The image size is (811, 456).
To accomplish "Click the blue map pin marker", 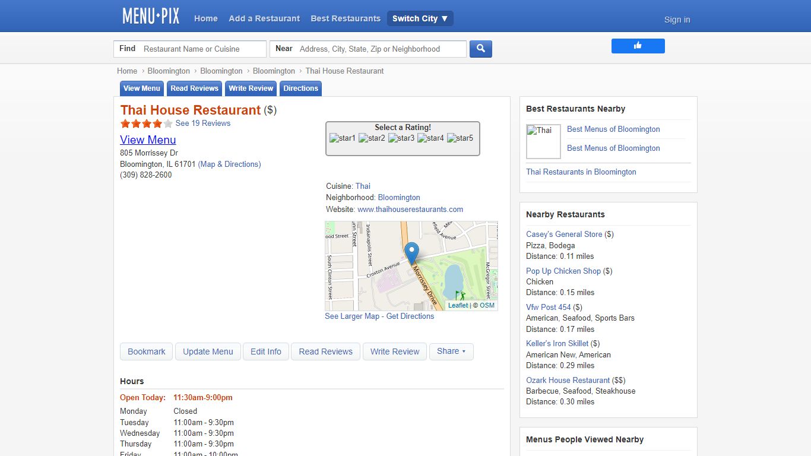I will (x=411, y=254).
